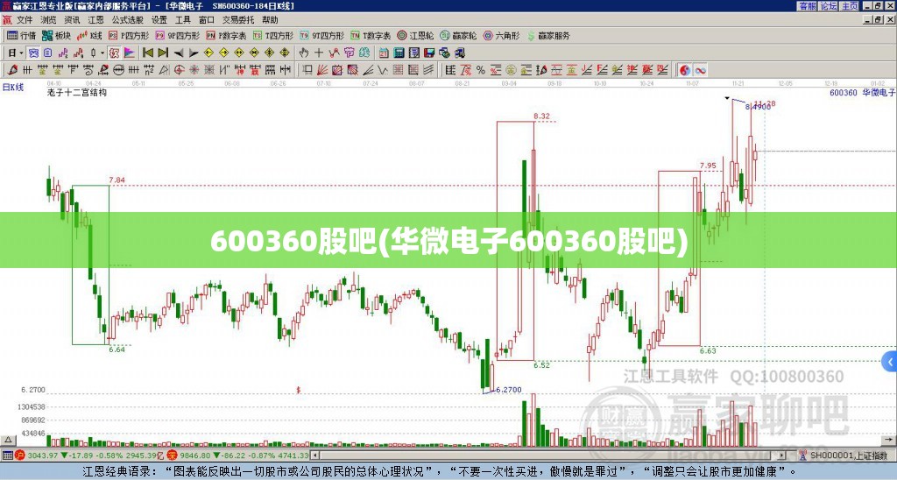Screen dimensions: 897x480
Task: Open the 江恩轮 Gann wheel
Action: 415,35
